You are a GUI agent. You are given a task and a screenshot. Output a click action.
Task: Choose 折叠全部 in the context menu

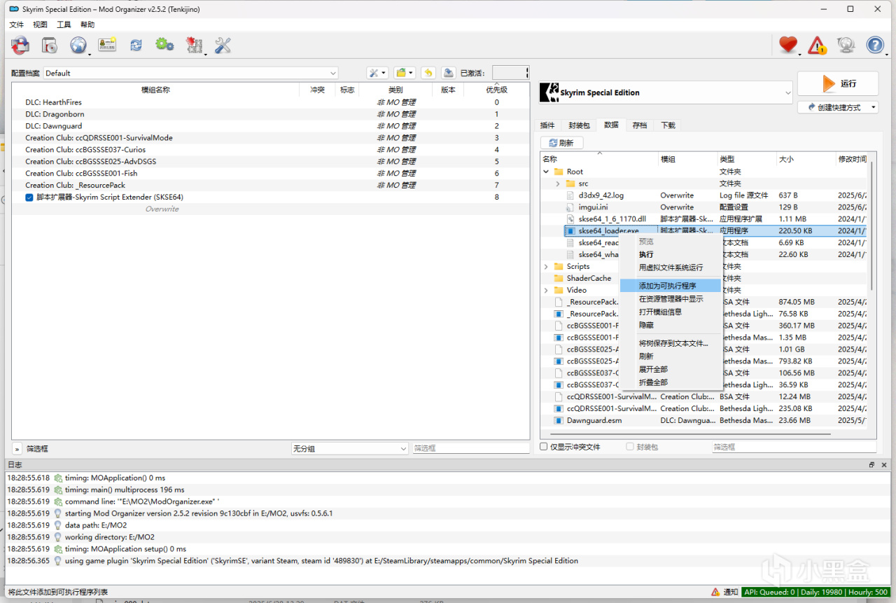[x=669, y=382]
